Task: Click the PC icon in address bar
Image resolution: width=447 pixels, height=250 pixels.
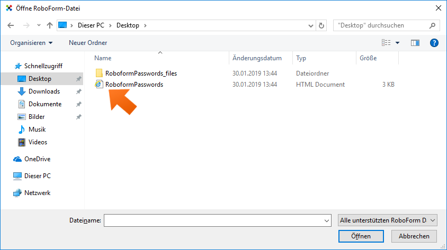Action: (x=62, y=25)
